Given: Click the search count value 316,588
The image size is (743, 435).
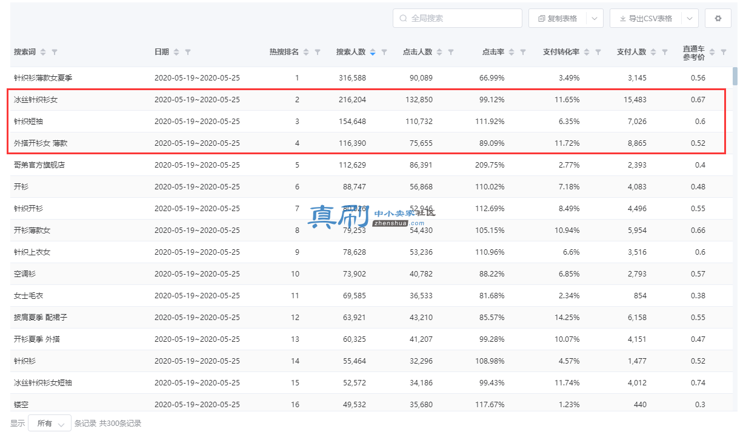Looking at the screenshot, I should [x=352, y=78].
